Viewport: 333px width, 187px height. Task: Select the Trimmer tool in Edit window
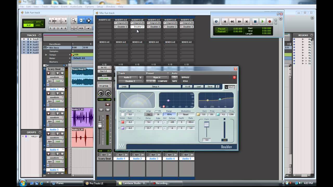coord(82,21)
